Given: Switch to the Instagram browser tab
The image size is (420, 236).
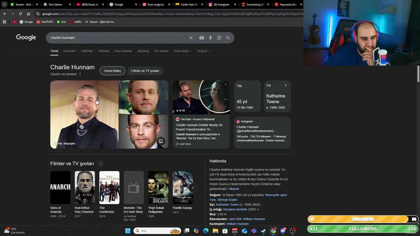Looking at the screenshot, I should pyautogui.click(x=223, y=5).
